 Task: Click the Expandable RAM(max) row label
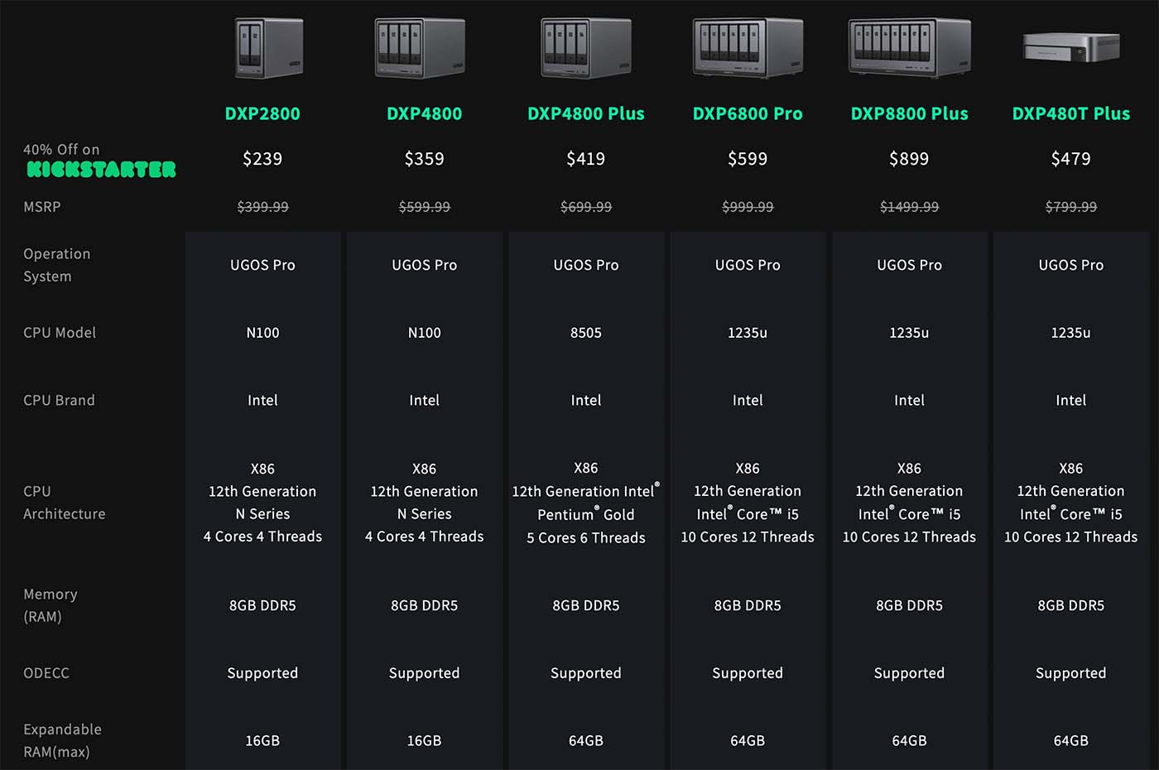62,740
